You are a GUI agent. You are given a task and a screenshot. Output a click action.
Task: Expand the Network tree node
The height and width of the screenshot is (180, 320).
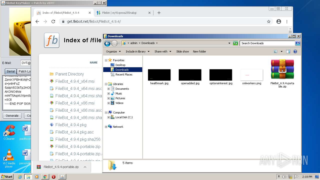click(x=106, y=127)
